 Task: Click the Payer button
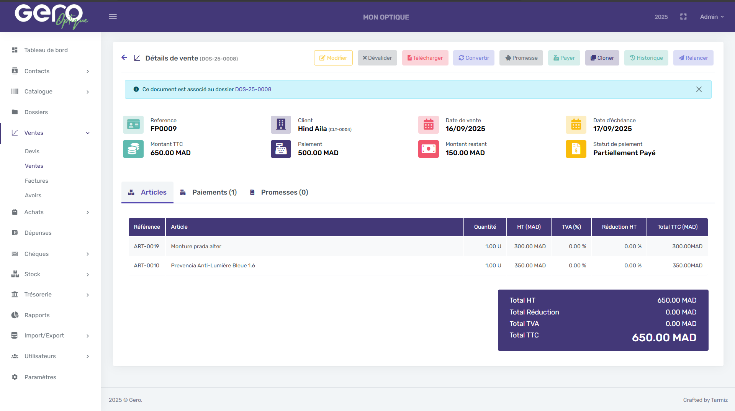tap(564, 58)
